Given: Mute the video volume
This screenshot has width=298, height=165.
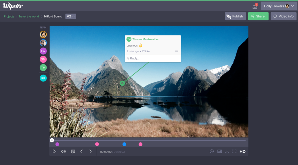Looking at the screenshot, I should click(63, 151).
